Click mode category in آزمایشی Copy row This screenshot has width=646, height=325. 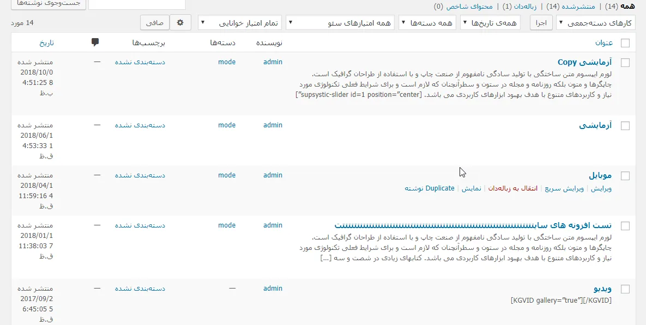[x=227, y=62]
